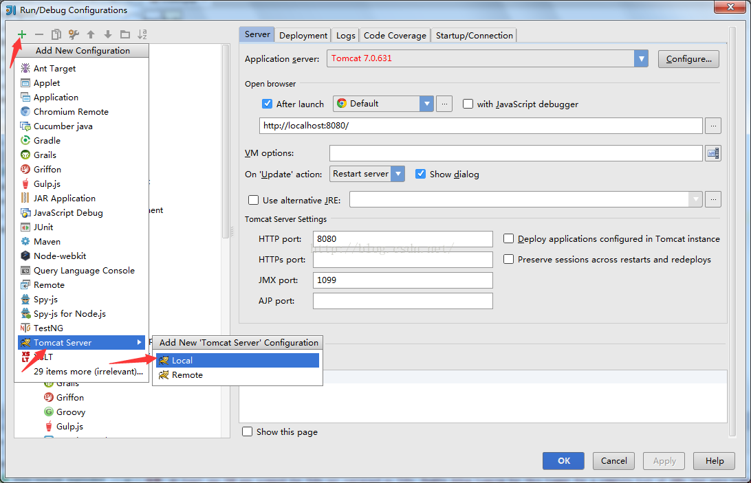
Task: Choose Node-webkit configuration type
Action: pos(81,256)
